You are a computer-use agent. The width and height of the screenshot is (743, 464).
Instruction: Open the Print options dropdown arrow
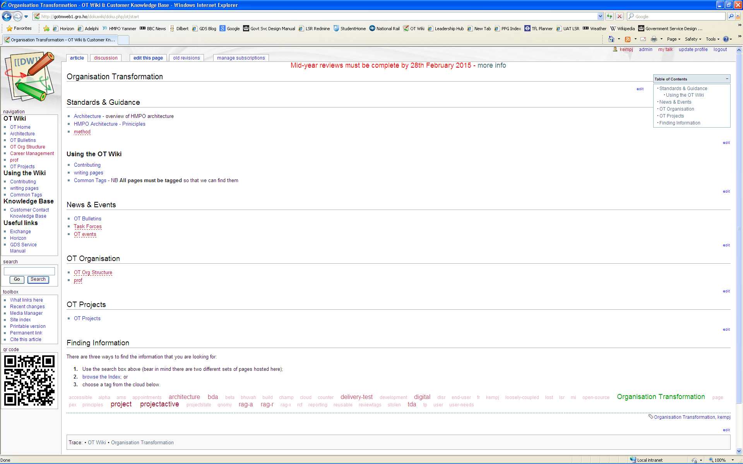(661, 39)
